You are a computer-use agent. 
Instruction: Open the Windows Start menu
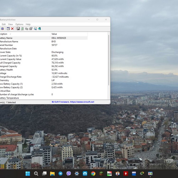point(28,174)
